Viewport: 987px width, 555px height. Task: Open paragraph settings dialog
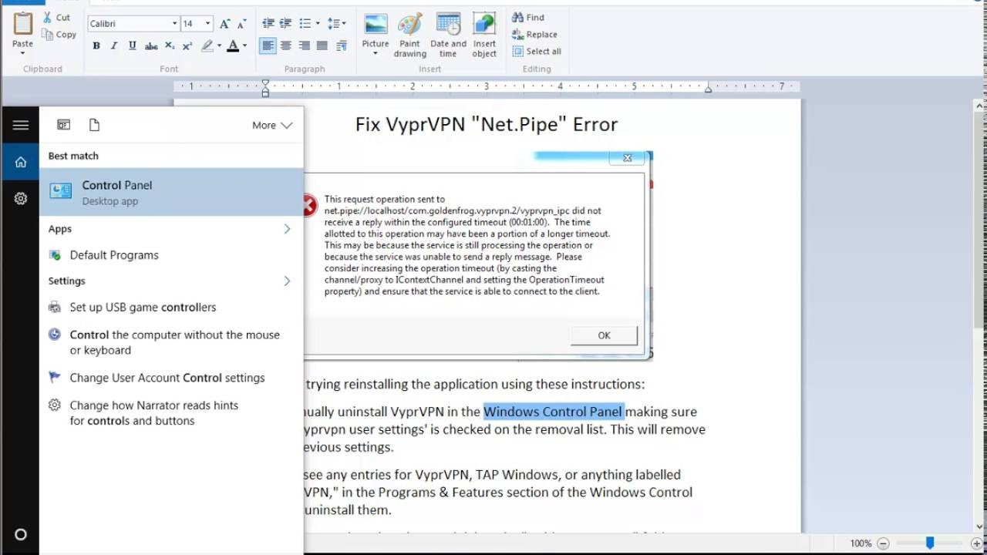[x=342, y=46]
